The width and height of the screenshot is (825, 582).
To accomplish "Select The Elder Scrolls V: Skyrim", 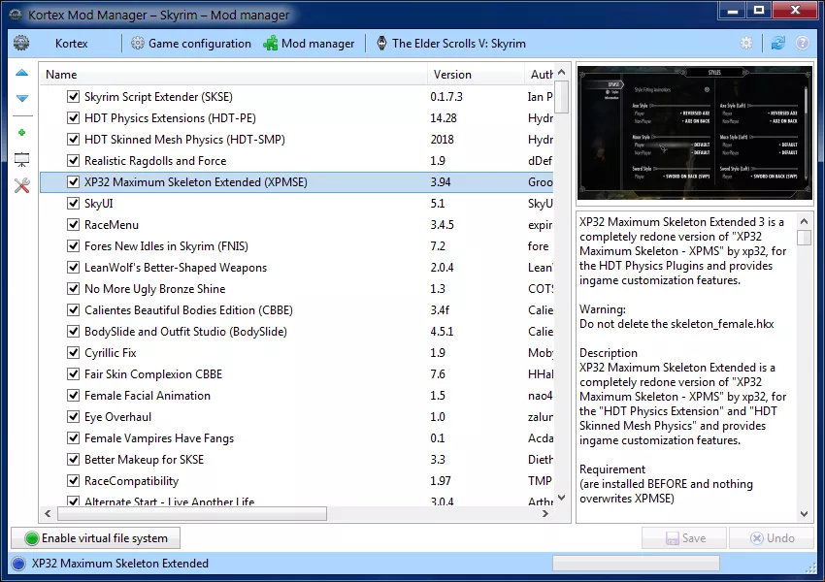I will point(451,44).
